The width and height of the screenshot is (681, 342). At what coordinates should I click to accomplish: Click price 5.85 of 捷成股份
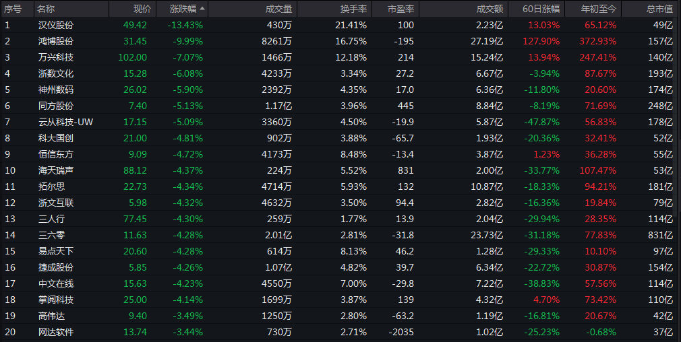(138, 267)
